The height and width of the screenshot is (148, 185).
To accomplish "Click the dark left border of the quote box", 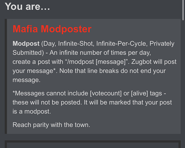I will point(6,76).
